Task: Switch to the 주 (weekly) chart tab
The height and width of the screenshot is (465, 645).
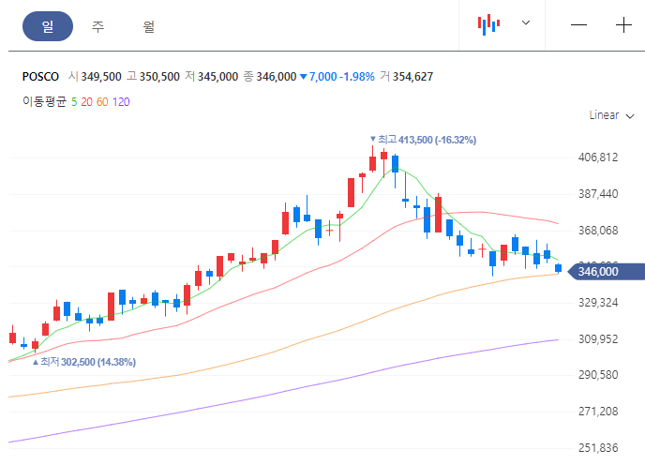Action: pyautogui.click(x=97, y=27)
